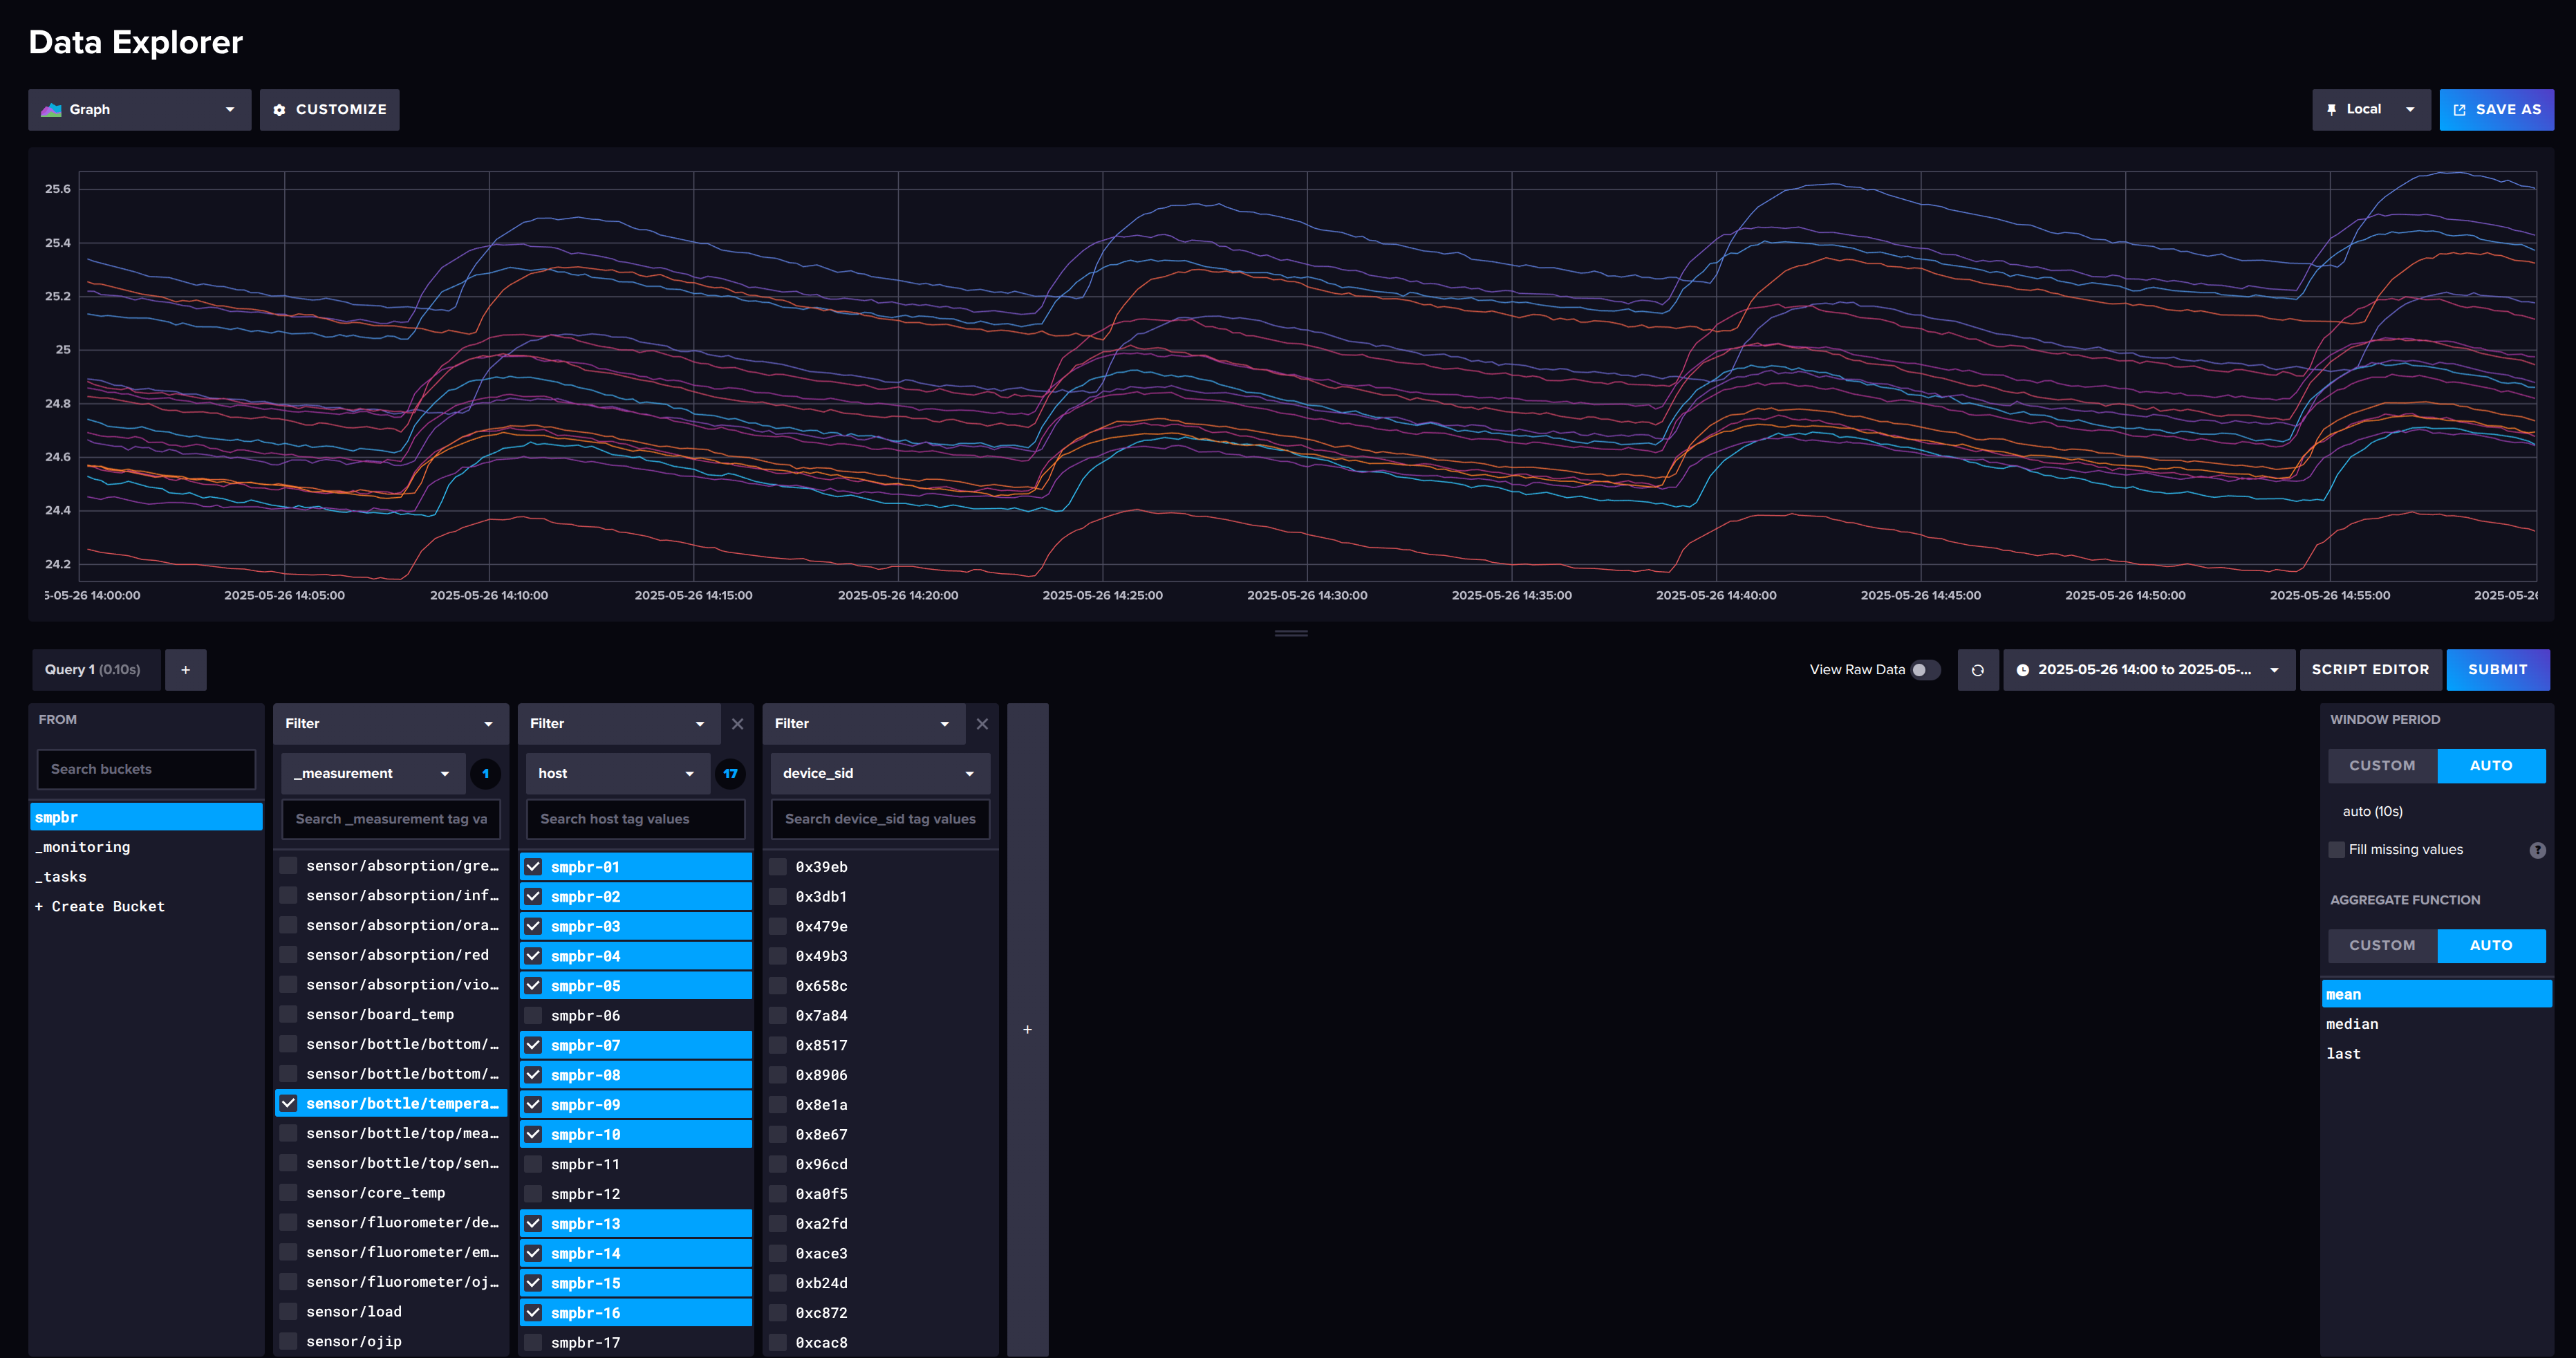Check the smpbr-06 host checkbox
Viewport: 2576px width, 1358px height.
click(x=533, y=1015)
